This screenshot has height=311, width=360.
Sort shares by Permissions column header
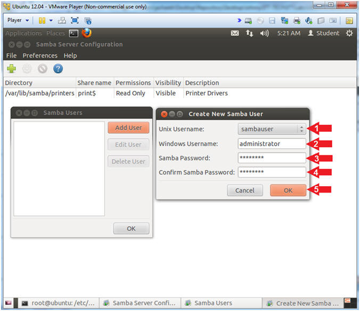pos(133,83)
